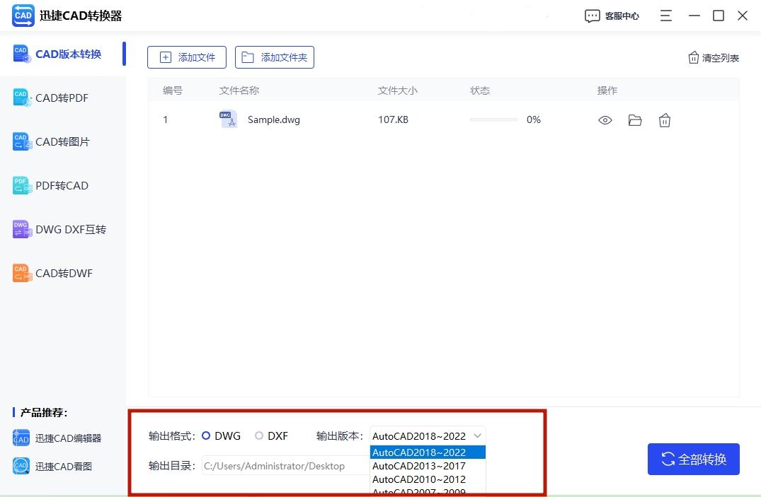Click the 107.KB file size value
This screenshot has height=497, width=761.
393,119
